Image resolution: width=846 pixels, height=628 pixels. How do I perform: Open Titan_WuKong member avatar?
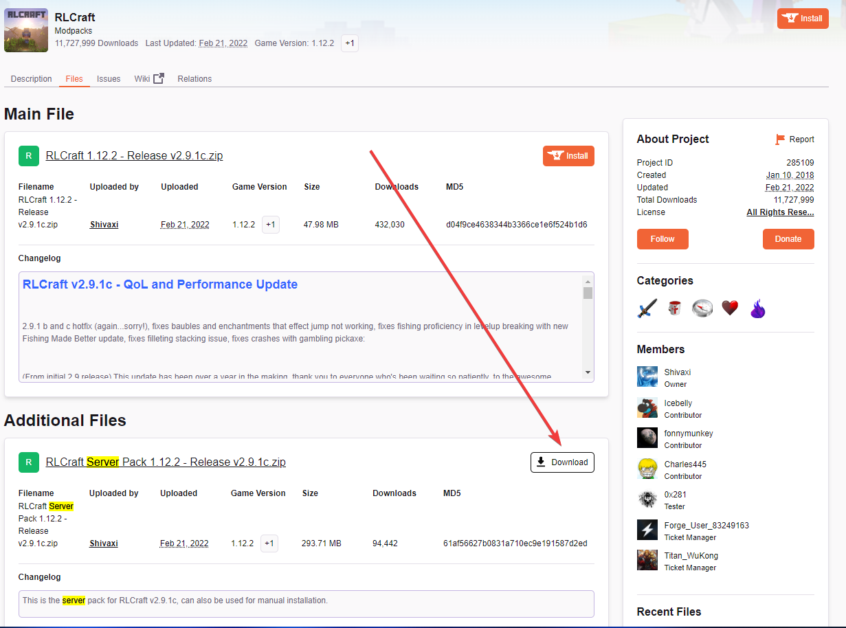click(647, 560)
